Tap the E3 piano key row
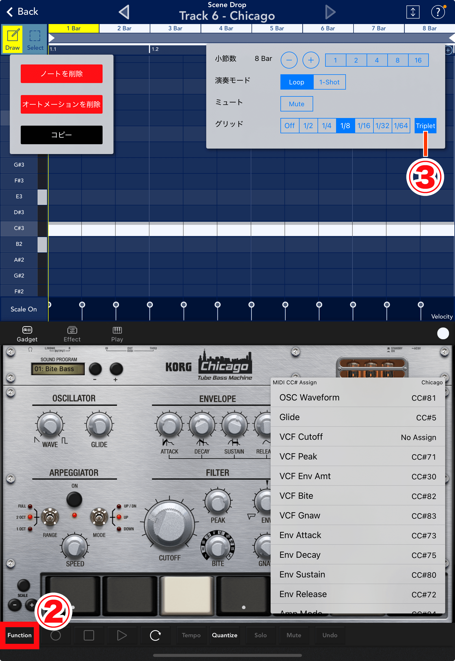This screenshot has height=661, width=455. [23, 197]
